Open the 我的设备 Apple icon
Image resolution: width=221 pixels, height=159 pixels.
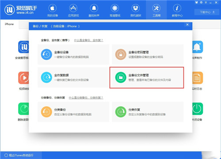(53, 8)
